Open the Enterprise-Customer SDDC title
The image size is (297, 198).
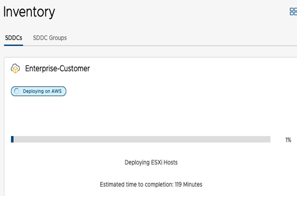pos(57,69)
